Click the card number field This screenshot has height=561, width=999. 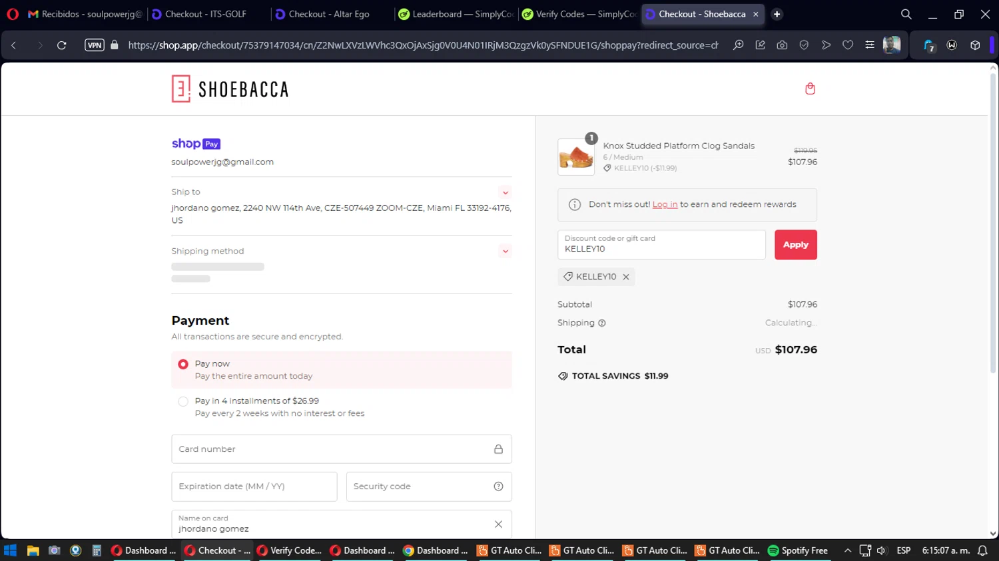342,449
